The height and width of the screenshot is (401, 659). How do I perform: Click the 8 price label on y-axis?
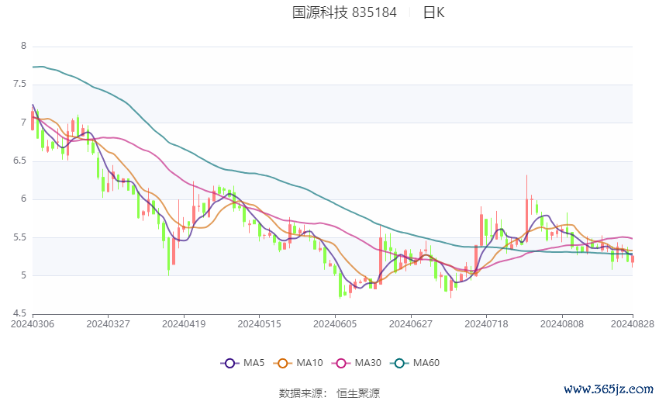23,46
